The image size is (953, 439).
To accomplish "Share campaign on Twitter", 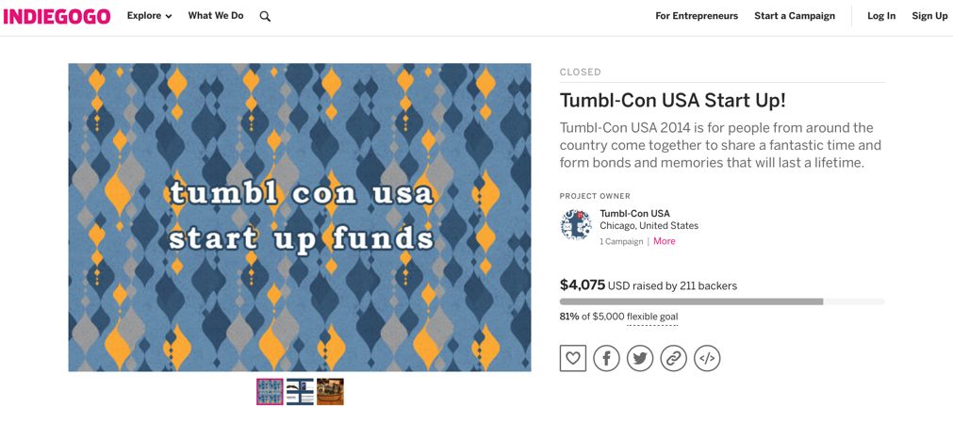I will click(x=640, y=358).
